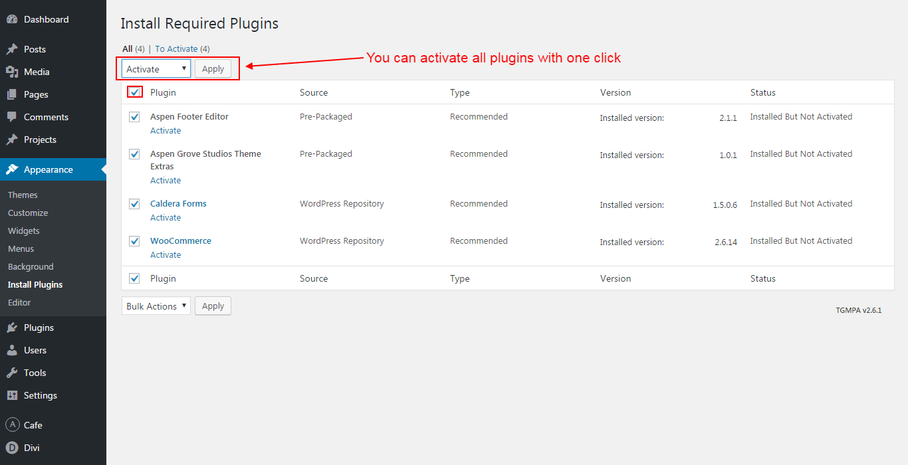
Task: Click the Pages icon in sidebar
Action: [12, 94]
